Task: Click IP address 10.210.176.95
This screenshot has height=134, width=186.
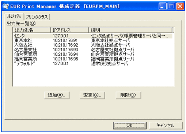Action: coord(65,59)
